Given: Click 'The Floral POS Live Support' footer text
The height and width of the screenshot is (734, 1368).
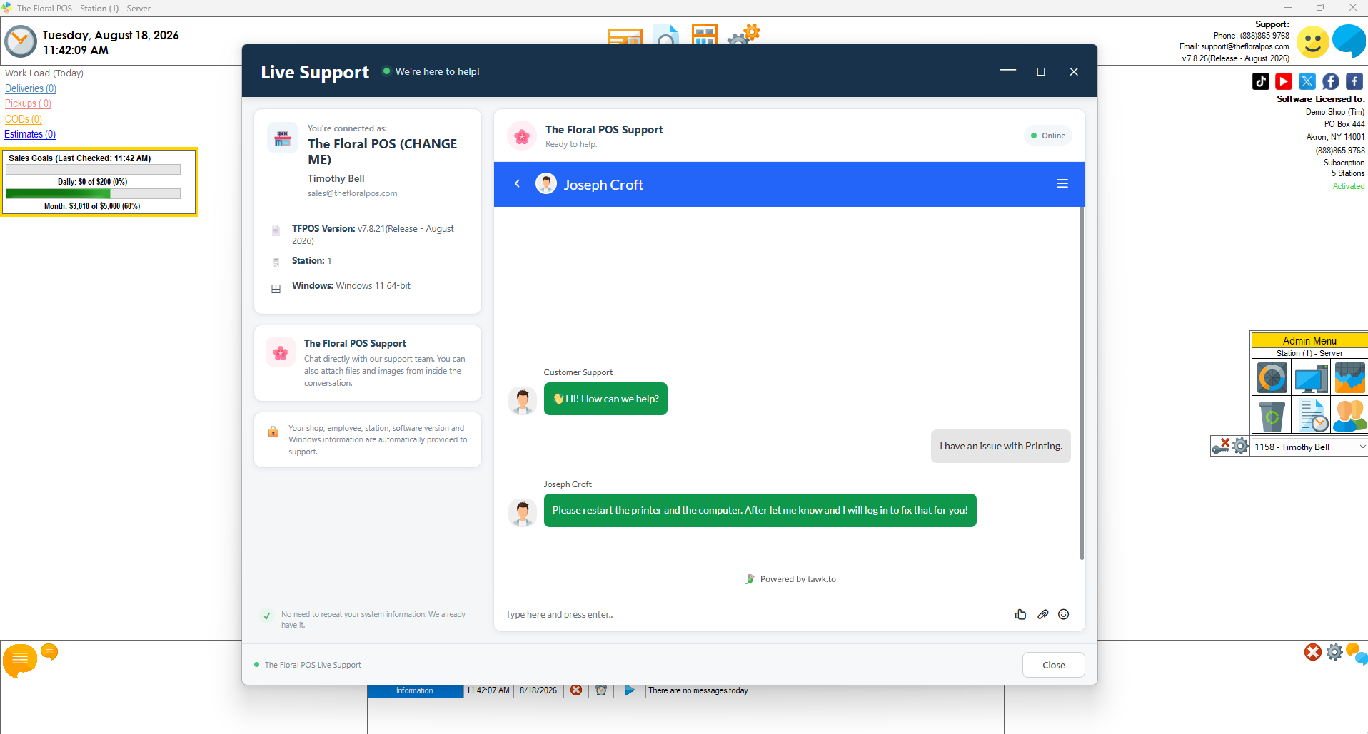Looking at the screenshot, I should pyautogui.click(x=313, y=665).
